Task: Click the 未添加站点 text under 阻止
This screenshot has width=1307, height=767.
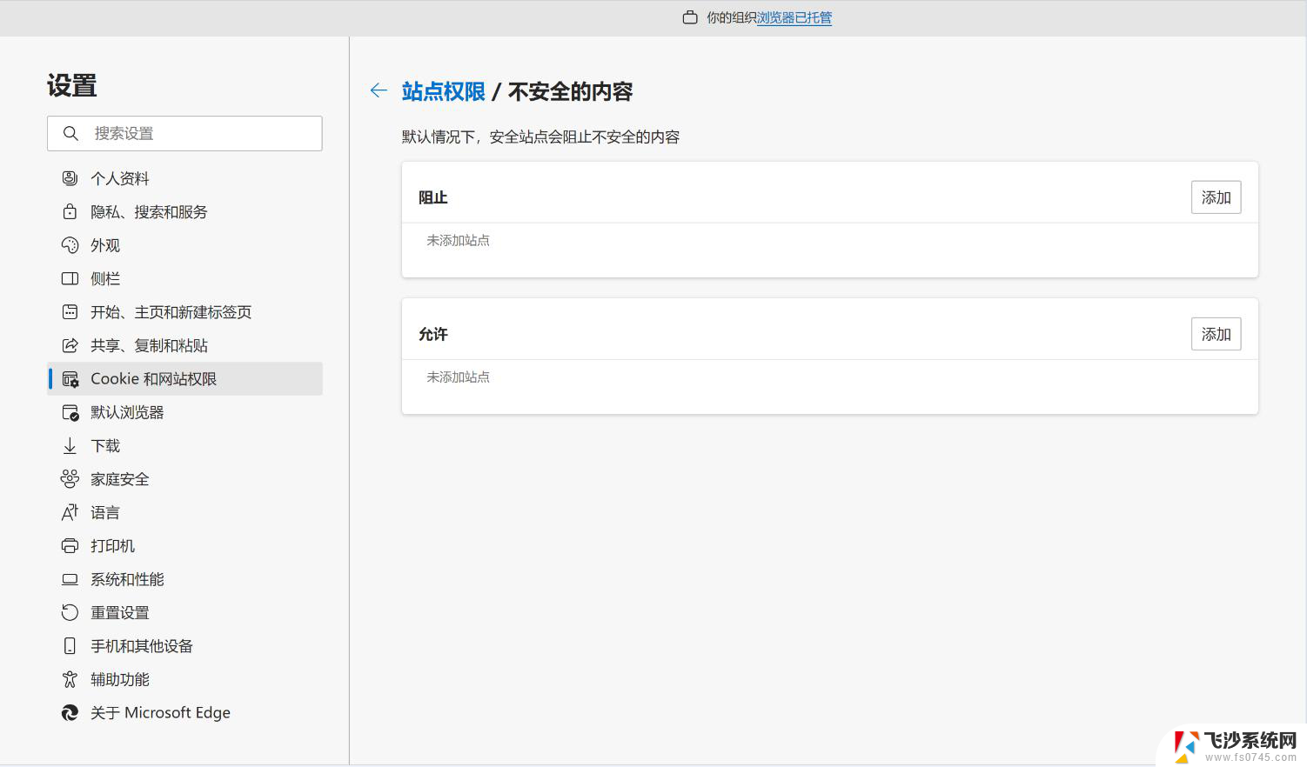Action: coord(458,240)
